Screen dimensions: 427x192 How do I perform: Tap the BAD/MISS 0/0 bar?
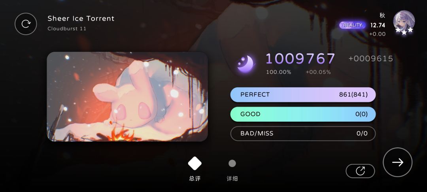[x=303, y=134]
